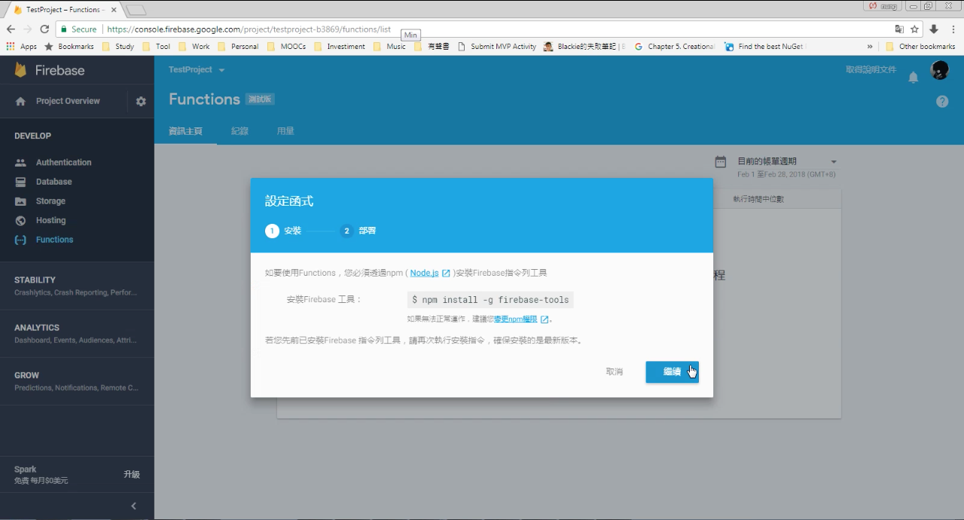Click the Firebase logo icon

pyautogui.click(x=20, y=70)
